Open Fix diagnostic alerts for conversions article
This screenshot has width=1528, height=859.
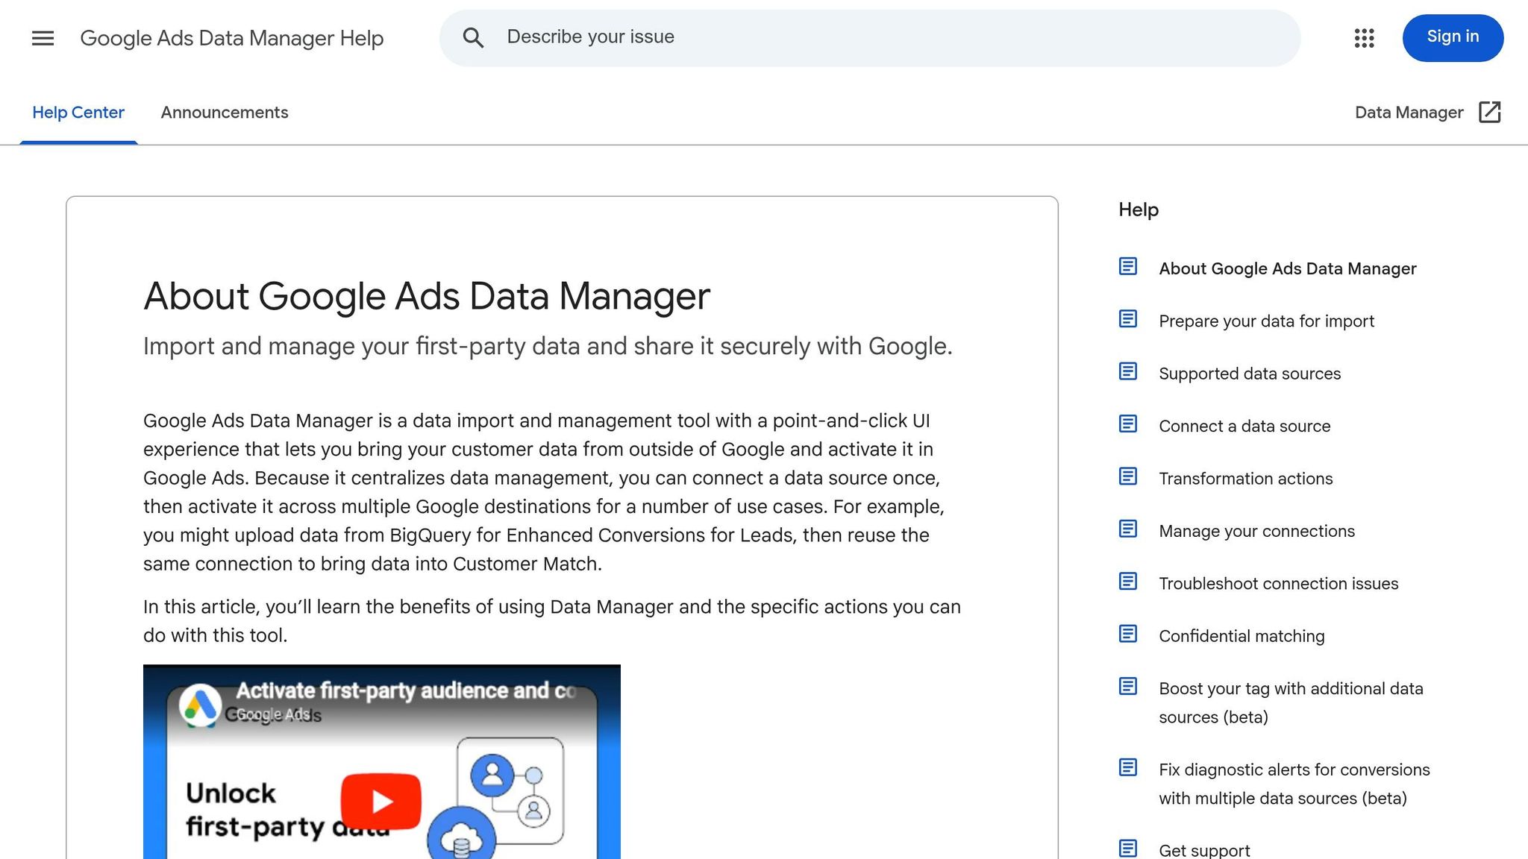click(x=1294, y=784)
